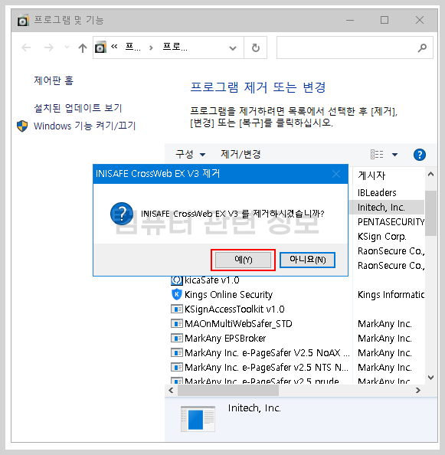This screenshot has height=455, width=445.
Task: Minimize the 프로그램 및 기능 window
Action: click(350, 21)
